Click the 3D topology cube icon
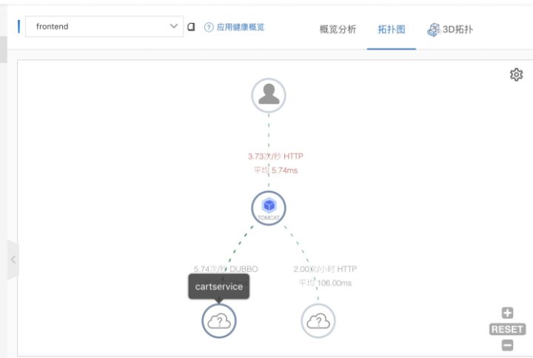533x358 pixels. click(433, 30)
